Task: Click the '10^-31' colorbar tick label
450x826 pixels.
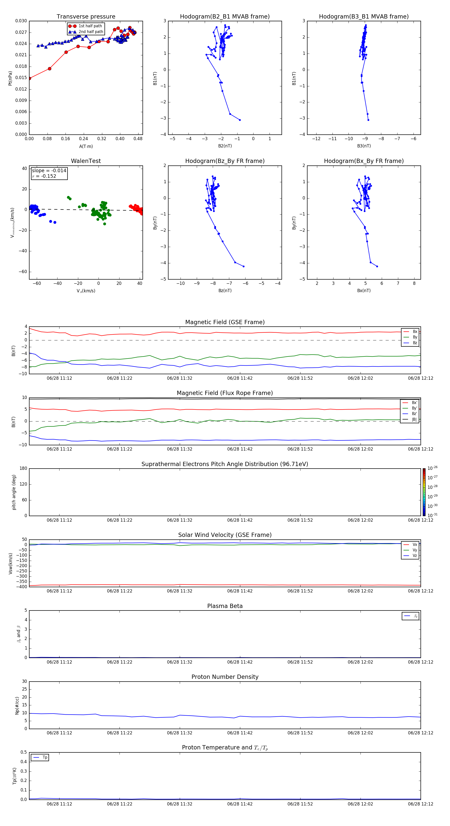Action: click(432, 515)
